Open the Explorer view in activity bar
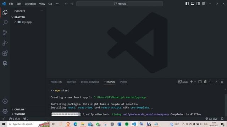 [5, 13]
